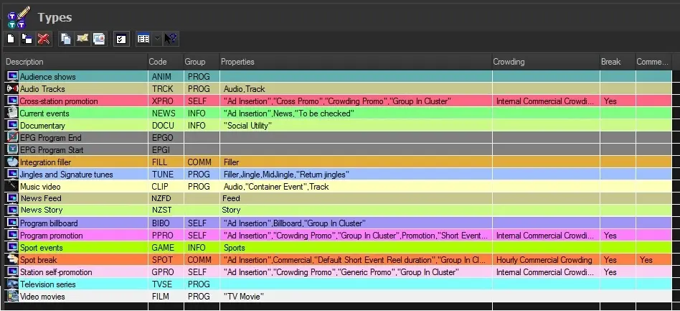Click the Code column header
This screenshot has width=680, height=311.
coord(164,62)
